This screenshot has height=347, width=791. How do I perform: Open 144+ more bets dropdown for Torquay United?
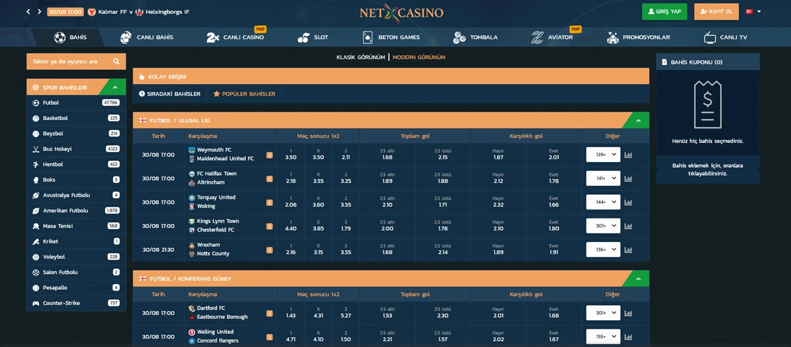tap(603, 202)
